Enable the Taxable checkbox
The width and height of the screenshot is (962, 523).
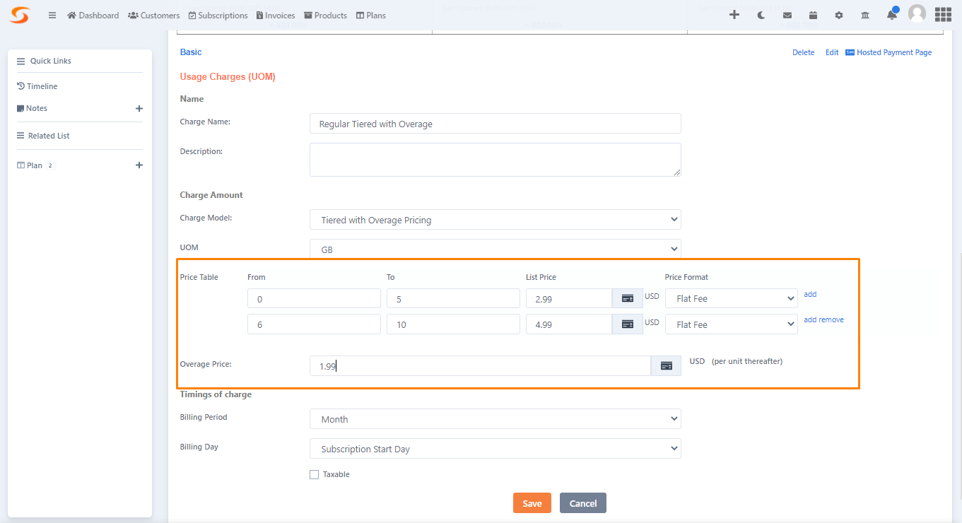314,474
